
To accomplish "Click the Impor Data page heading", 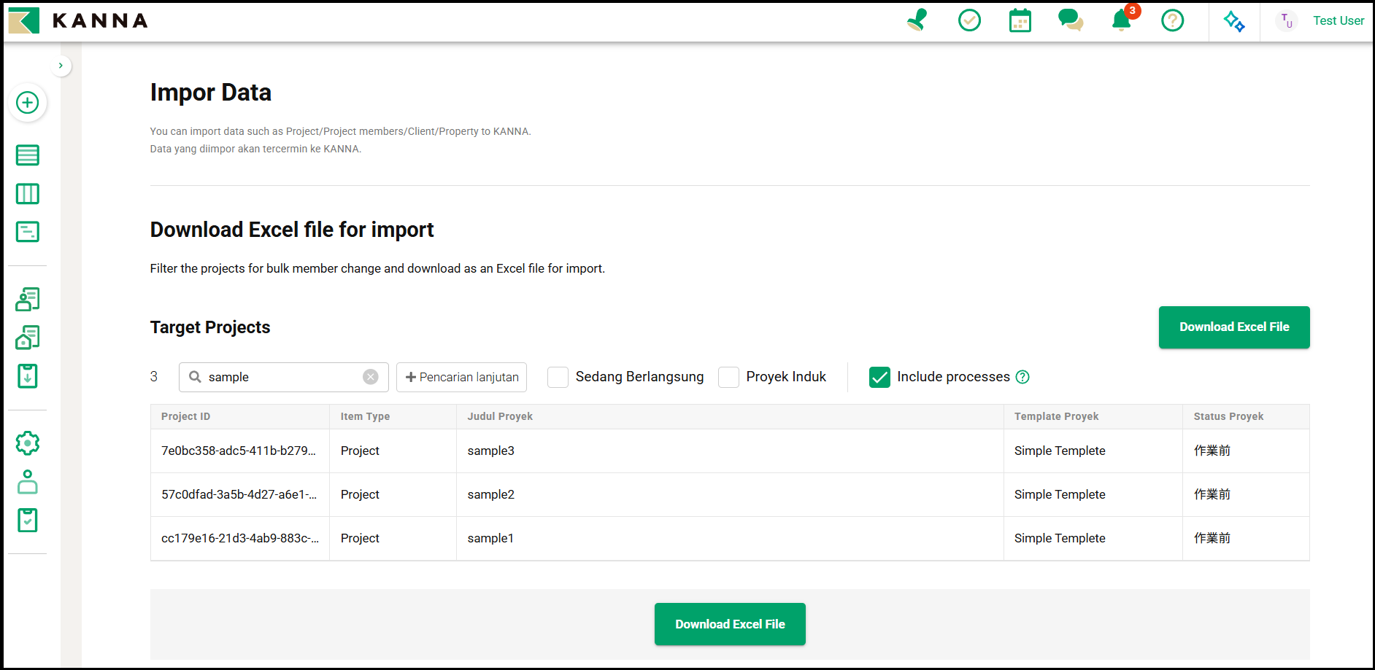I will point(211,93).
